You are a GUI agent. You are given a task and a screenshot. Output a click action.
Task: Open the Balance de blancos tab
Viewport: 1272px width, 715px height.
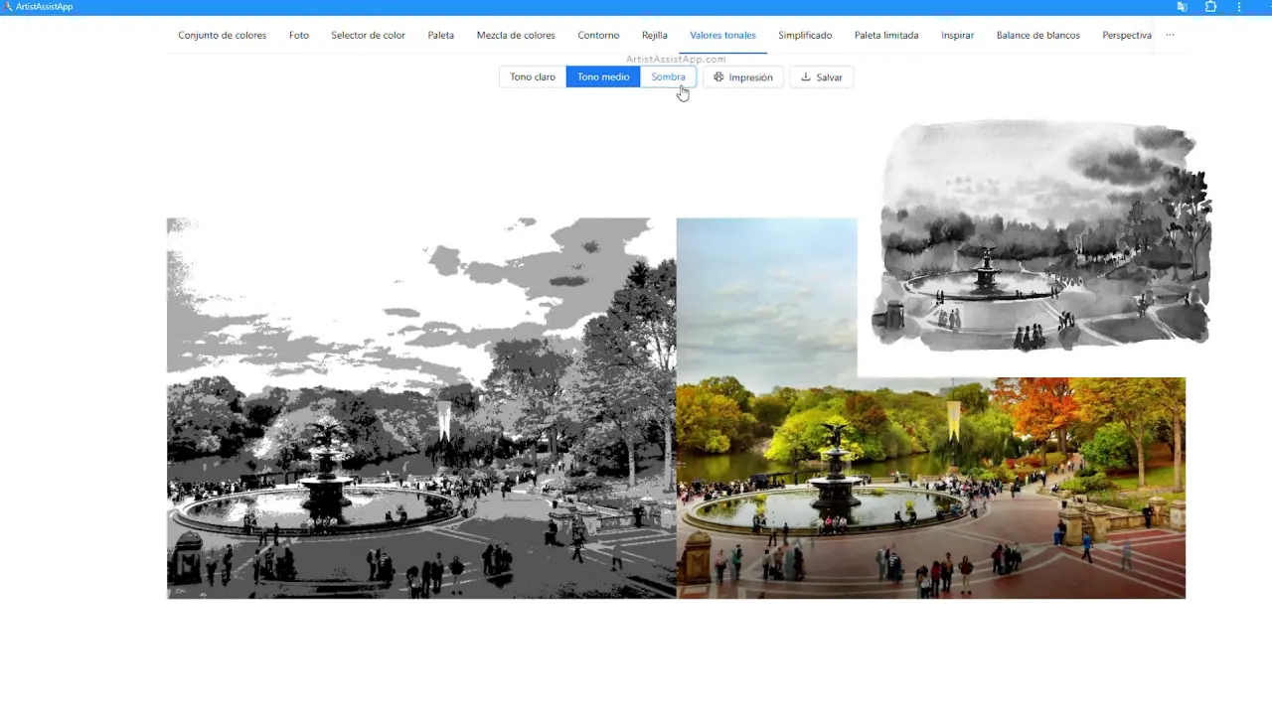pos(1037,36)
